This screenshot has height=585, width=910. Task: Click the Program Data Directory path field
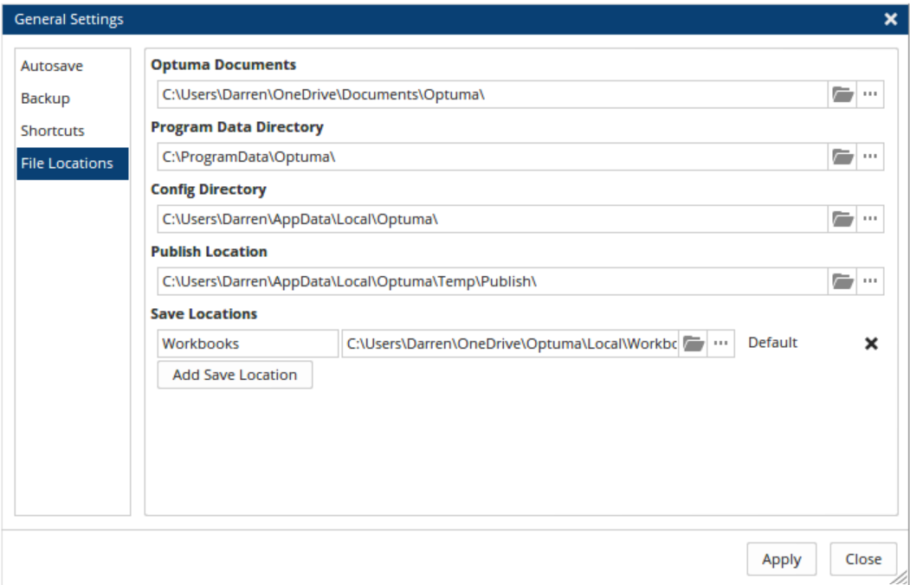click(492, 157)
